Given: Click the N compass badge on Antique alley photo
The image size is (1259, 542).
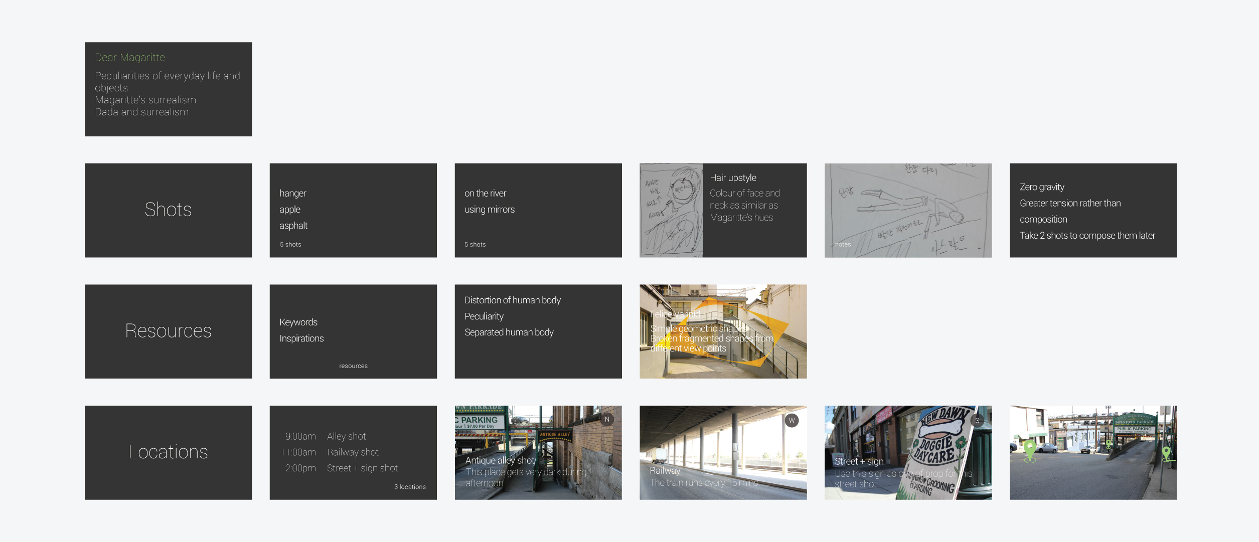Looking at the screenshot, I should (607, 420).
